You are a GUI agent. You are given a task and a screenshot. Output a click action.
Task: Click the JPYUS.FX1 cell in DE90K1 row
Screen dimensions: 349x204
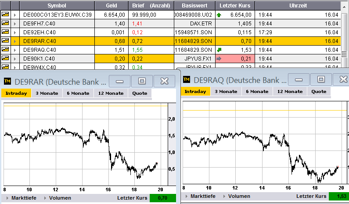click(x=194, y=59)
